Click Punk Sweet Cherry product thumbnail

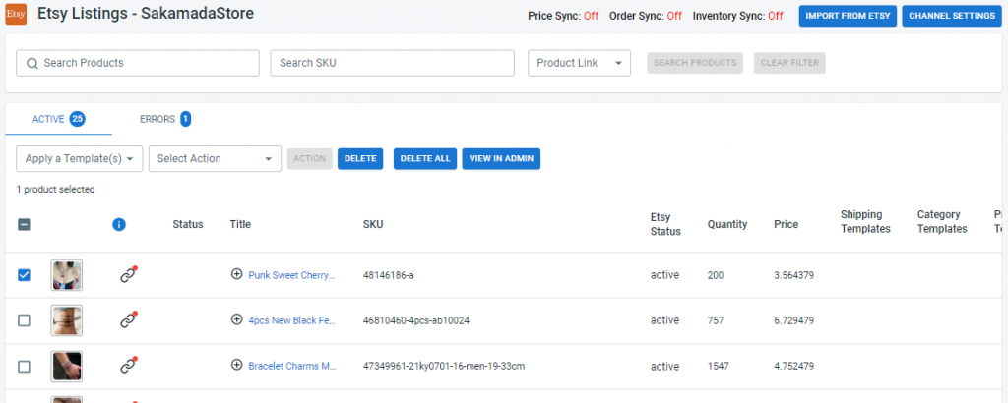coord(67,275)
